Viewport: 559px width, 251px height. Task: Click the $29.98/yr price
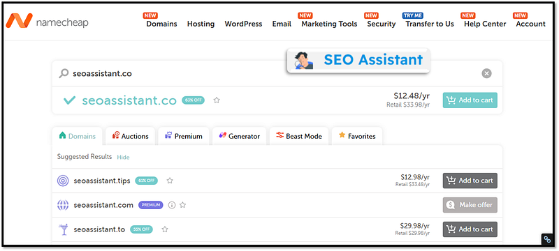point(415,226)
